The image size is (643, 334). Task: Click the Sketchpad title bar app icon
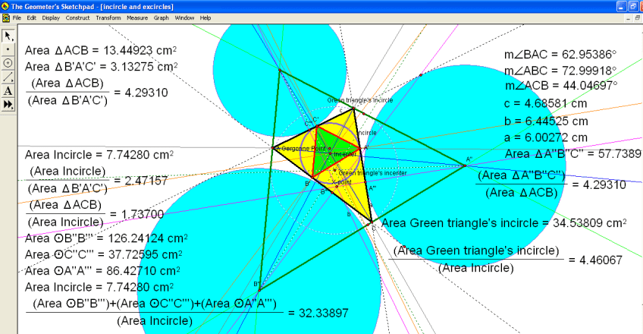pos(5,5)
